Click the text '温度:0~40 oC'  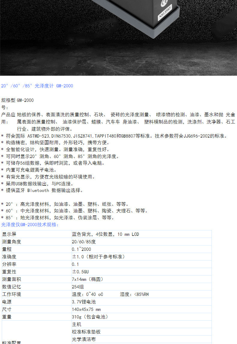click(x=87, y=294)
